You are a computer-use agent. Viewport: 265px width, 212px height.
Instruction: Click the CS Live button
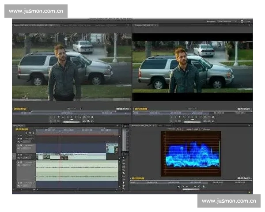[x=246, y=21]
